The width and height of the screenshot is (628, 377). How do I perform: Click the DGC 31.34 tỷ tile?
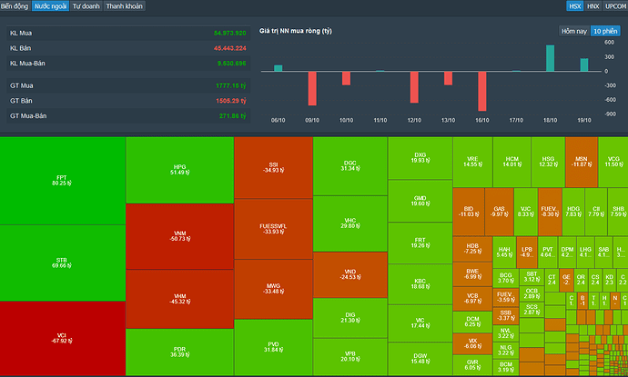(x=350, y=166)
